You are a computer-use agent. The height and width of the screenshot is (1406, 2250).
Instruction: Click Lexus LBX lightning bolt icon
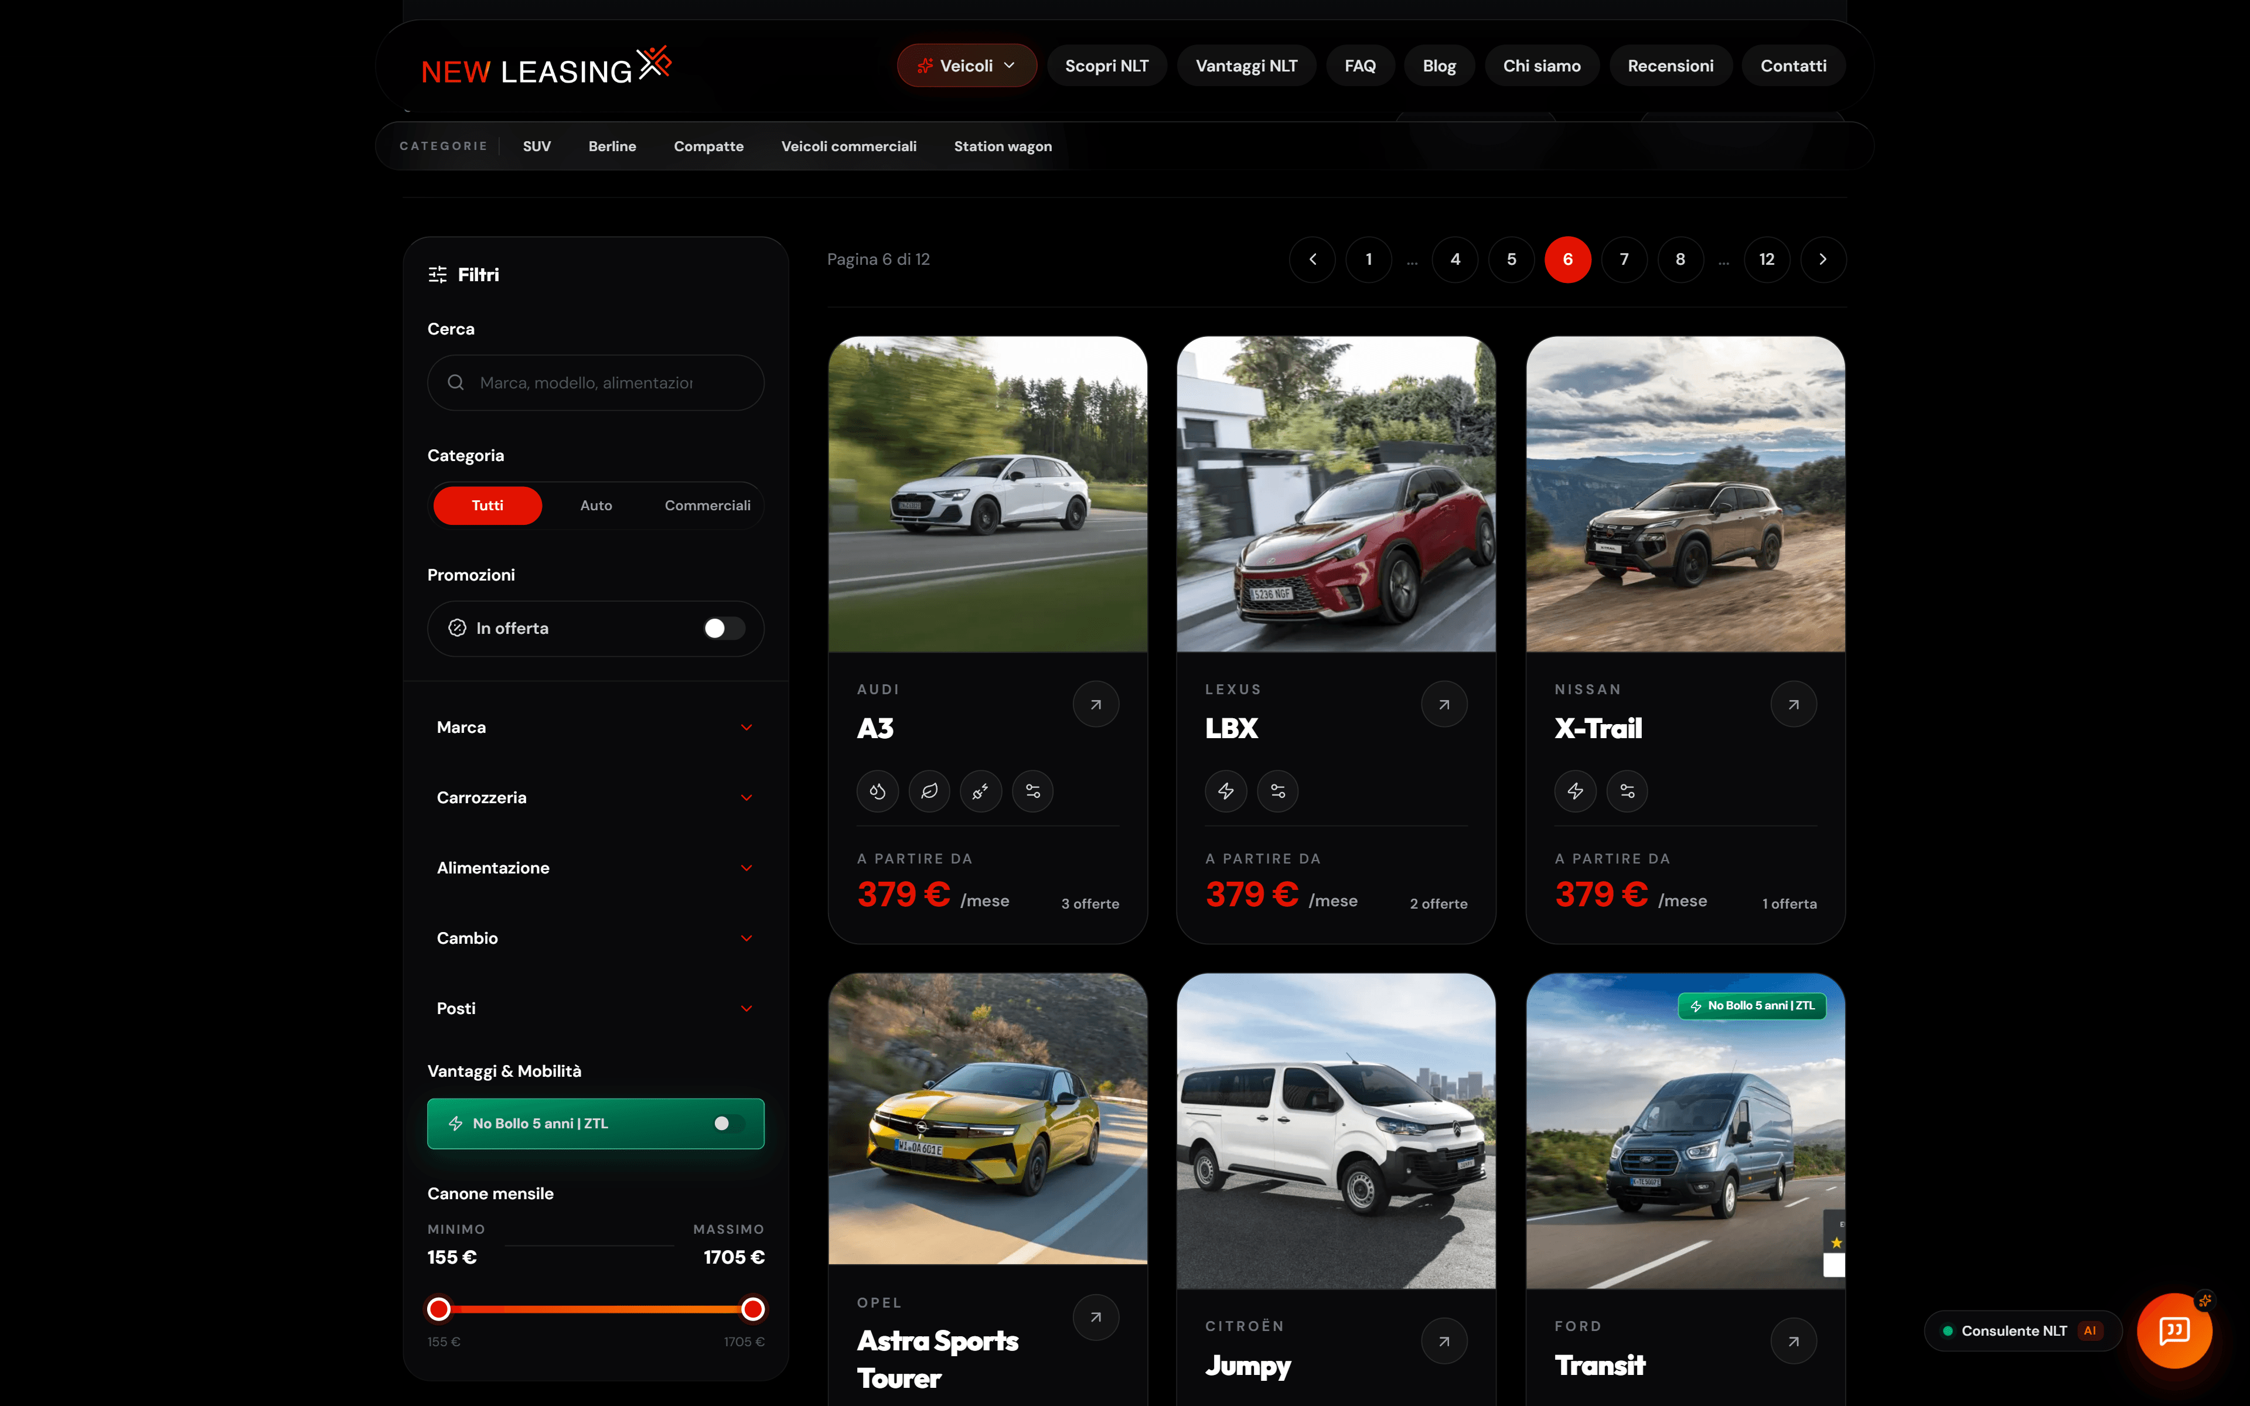point(1225,791)
